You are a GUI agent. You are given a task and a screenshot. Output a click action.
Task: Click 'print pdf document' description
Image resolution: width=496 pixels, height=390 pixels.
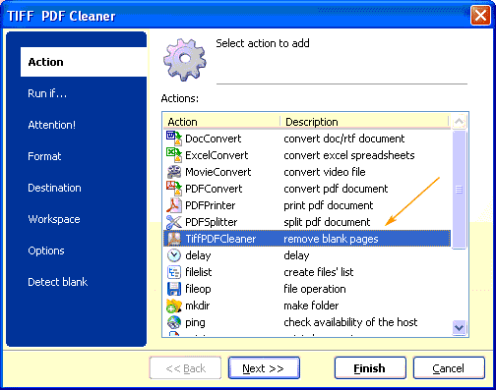329,205
